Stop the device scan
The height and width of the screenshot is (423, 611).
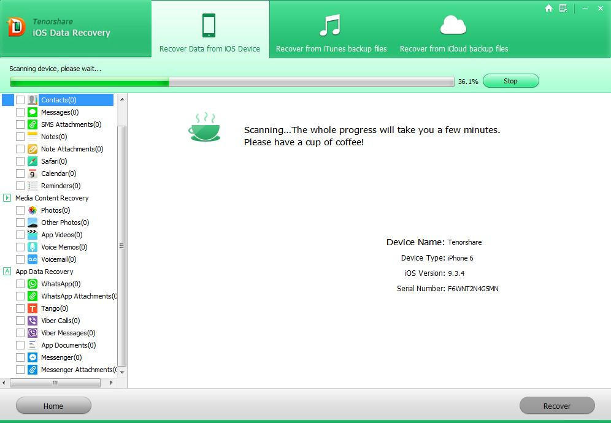click(x=510, y=81)
